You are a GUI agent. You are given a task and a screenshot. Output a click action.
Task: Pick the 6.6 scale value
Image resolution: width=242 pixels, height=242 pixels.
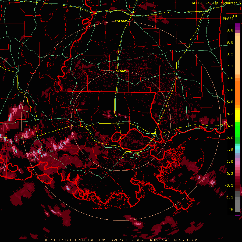tap(230, 78)
